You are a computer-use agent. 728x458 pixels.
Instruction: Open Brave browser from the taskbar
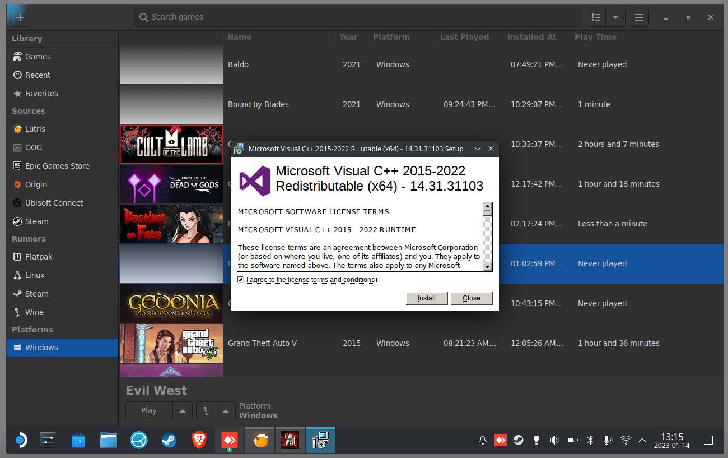pos(199,441)
